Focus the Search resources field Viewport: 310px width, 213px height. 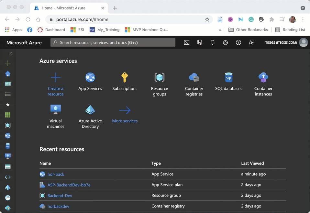click(x=113, y=42)
